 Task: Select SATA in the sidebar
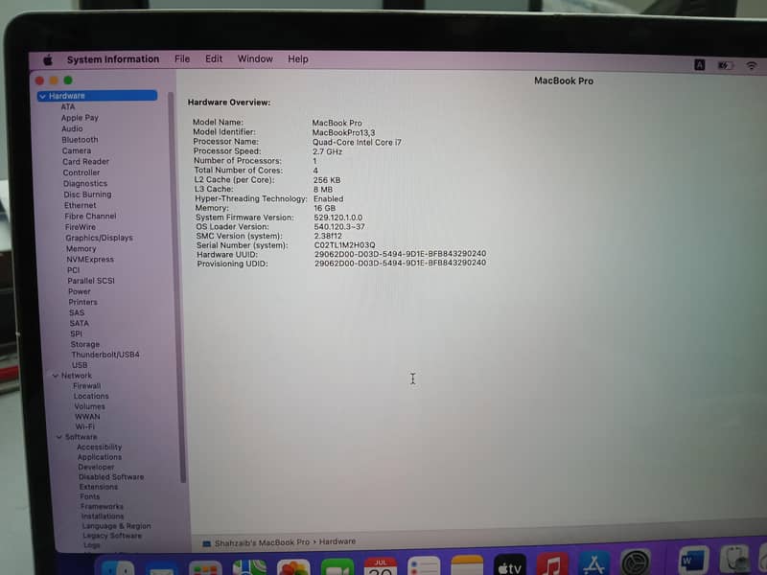[80, 323]
